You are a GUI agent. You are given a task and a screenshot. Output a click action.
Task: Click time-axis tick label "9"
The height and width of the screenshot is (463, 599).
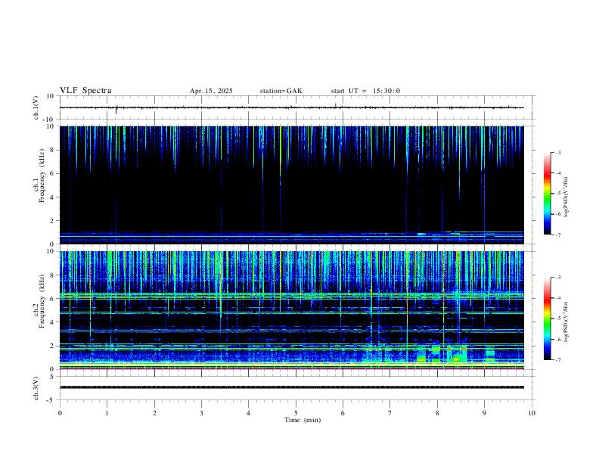click(484, 413)
